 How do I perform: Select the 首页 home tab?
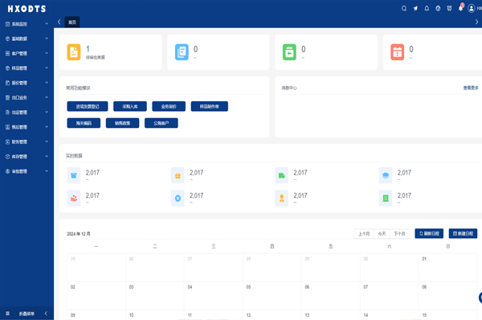72,23
